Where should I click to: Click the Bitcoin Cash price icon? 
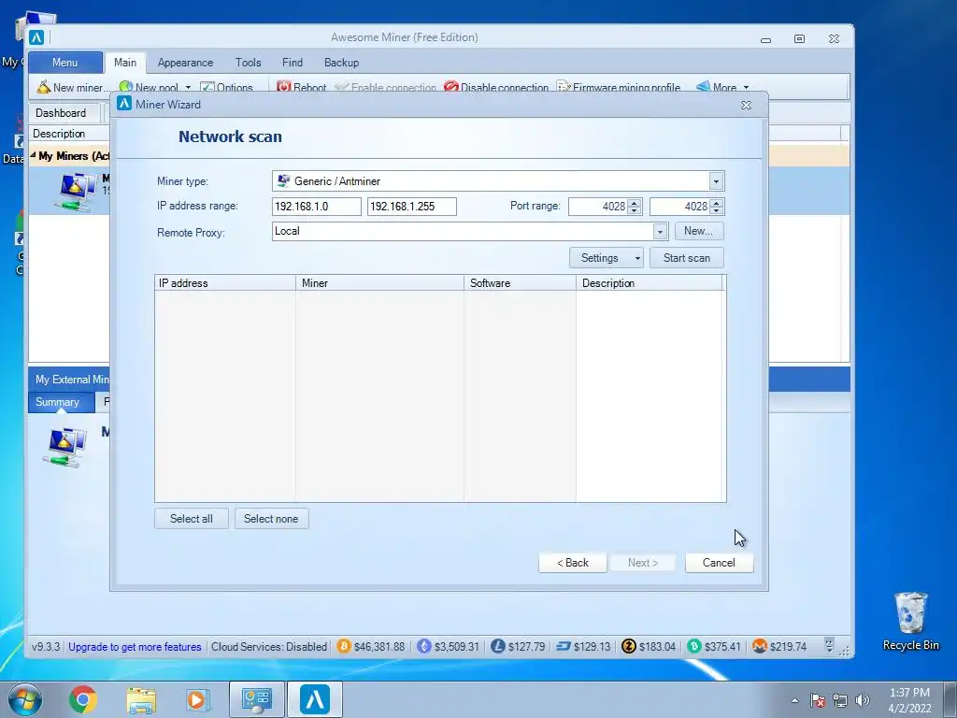(694, 646)
